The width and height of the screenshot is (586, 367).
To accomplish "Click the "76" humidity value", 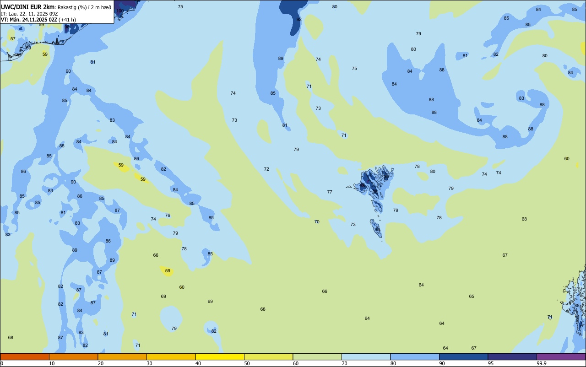I will click(x=168, y=215).
